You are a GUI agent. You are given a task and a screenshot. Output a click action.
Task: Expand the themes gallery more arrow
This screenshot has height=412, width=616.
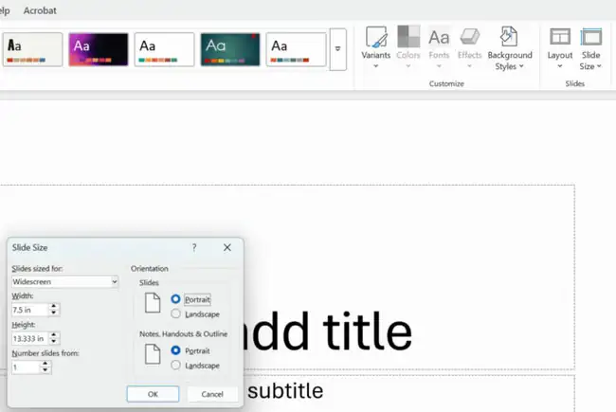[337, 49]
